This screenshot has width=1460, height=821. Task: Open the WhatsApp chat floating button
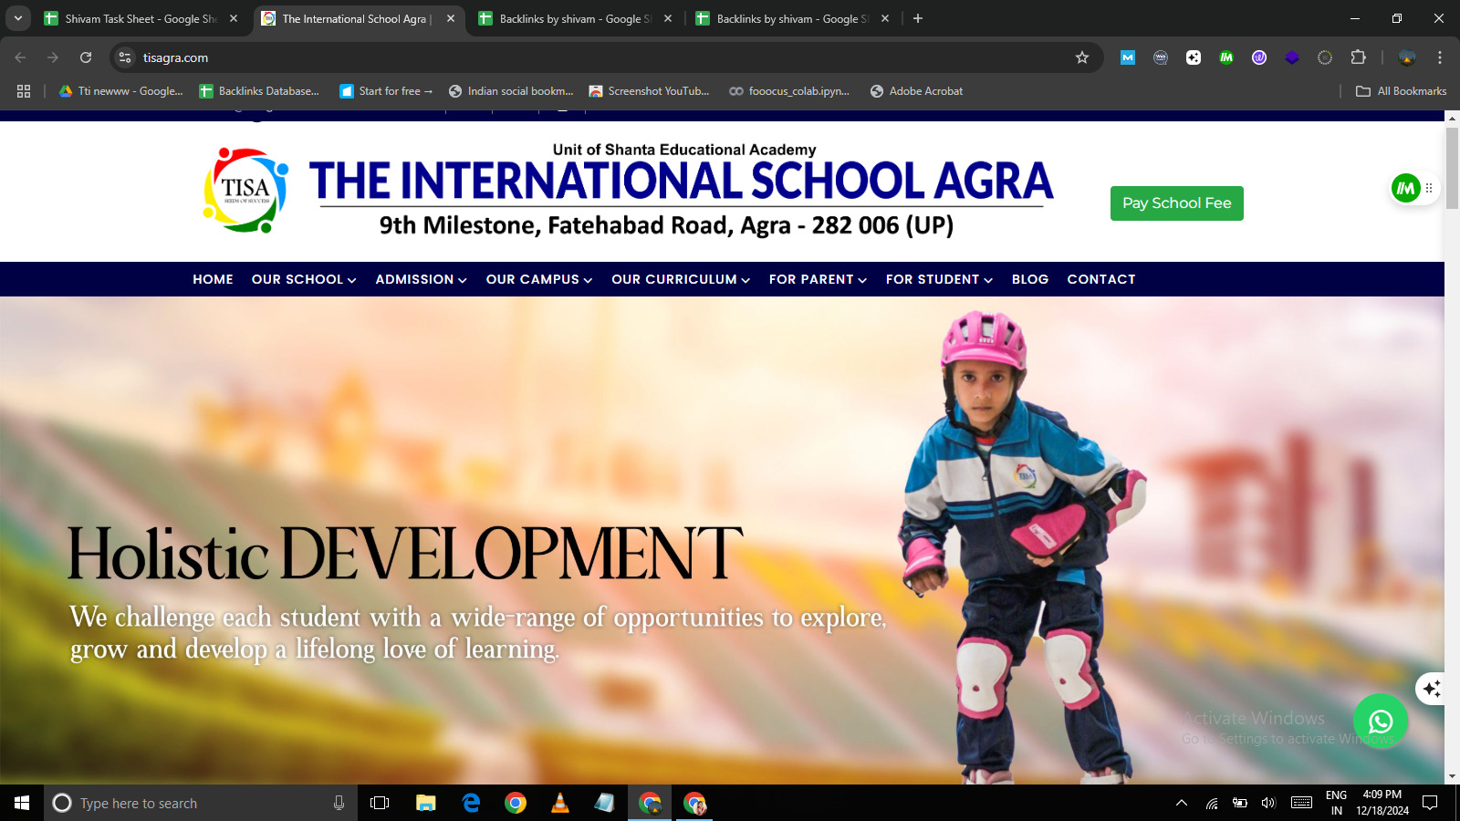coord(1380,722)
